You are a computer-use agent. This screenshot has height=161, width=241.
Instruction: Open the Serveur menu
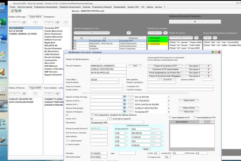pos(158,7)
